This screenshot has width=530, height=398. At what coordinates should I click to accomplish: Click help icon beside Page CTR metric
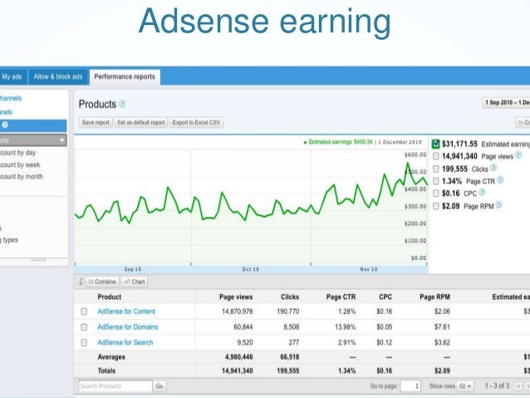click(500, 180)
